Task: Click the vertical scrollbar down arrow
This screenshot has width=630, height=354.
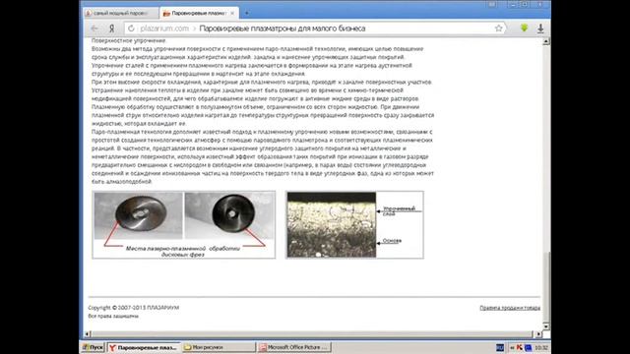Action: pos(546,326)
